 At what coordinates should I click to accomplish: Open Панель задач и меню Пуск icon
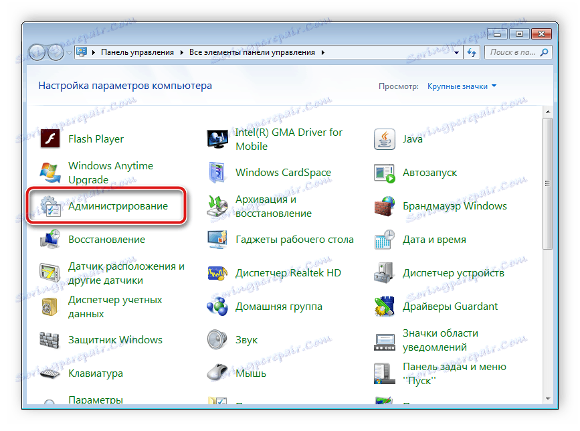[384, 373]
